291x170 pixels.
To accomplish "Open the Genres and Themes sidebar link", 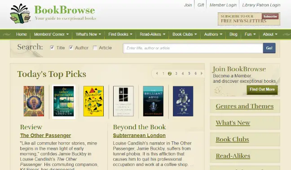I will (245, 106).
